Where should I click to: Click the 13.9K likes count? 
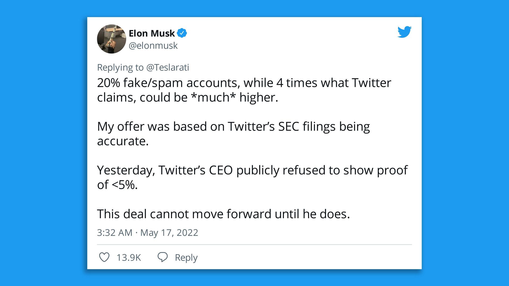pyautogui.click(x=129, y=257)
